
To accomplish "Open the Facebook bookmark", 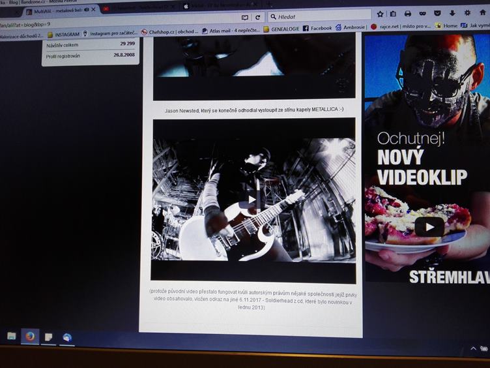I will pos(317,28).
